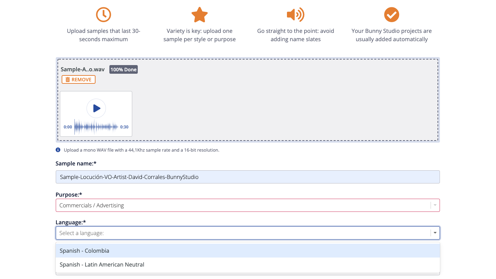Click the audio waveform to seek
Viewport: 496px width, 279px height.
(96, 127)
